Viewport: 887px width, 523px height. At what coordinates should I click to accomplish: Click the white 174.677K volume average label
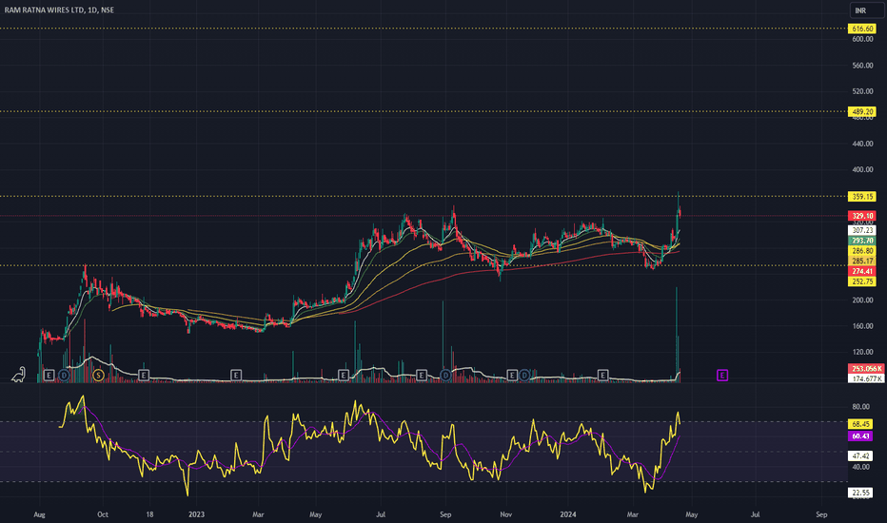point(866,378)
